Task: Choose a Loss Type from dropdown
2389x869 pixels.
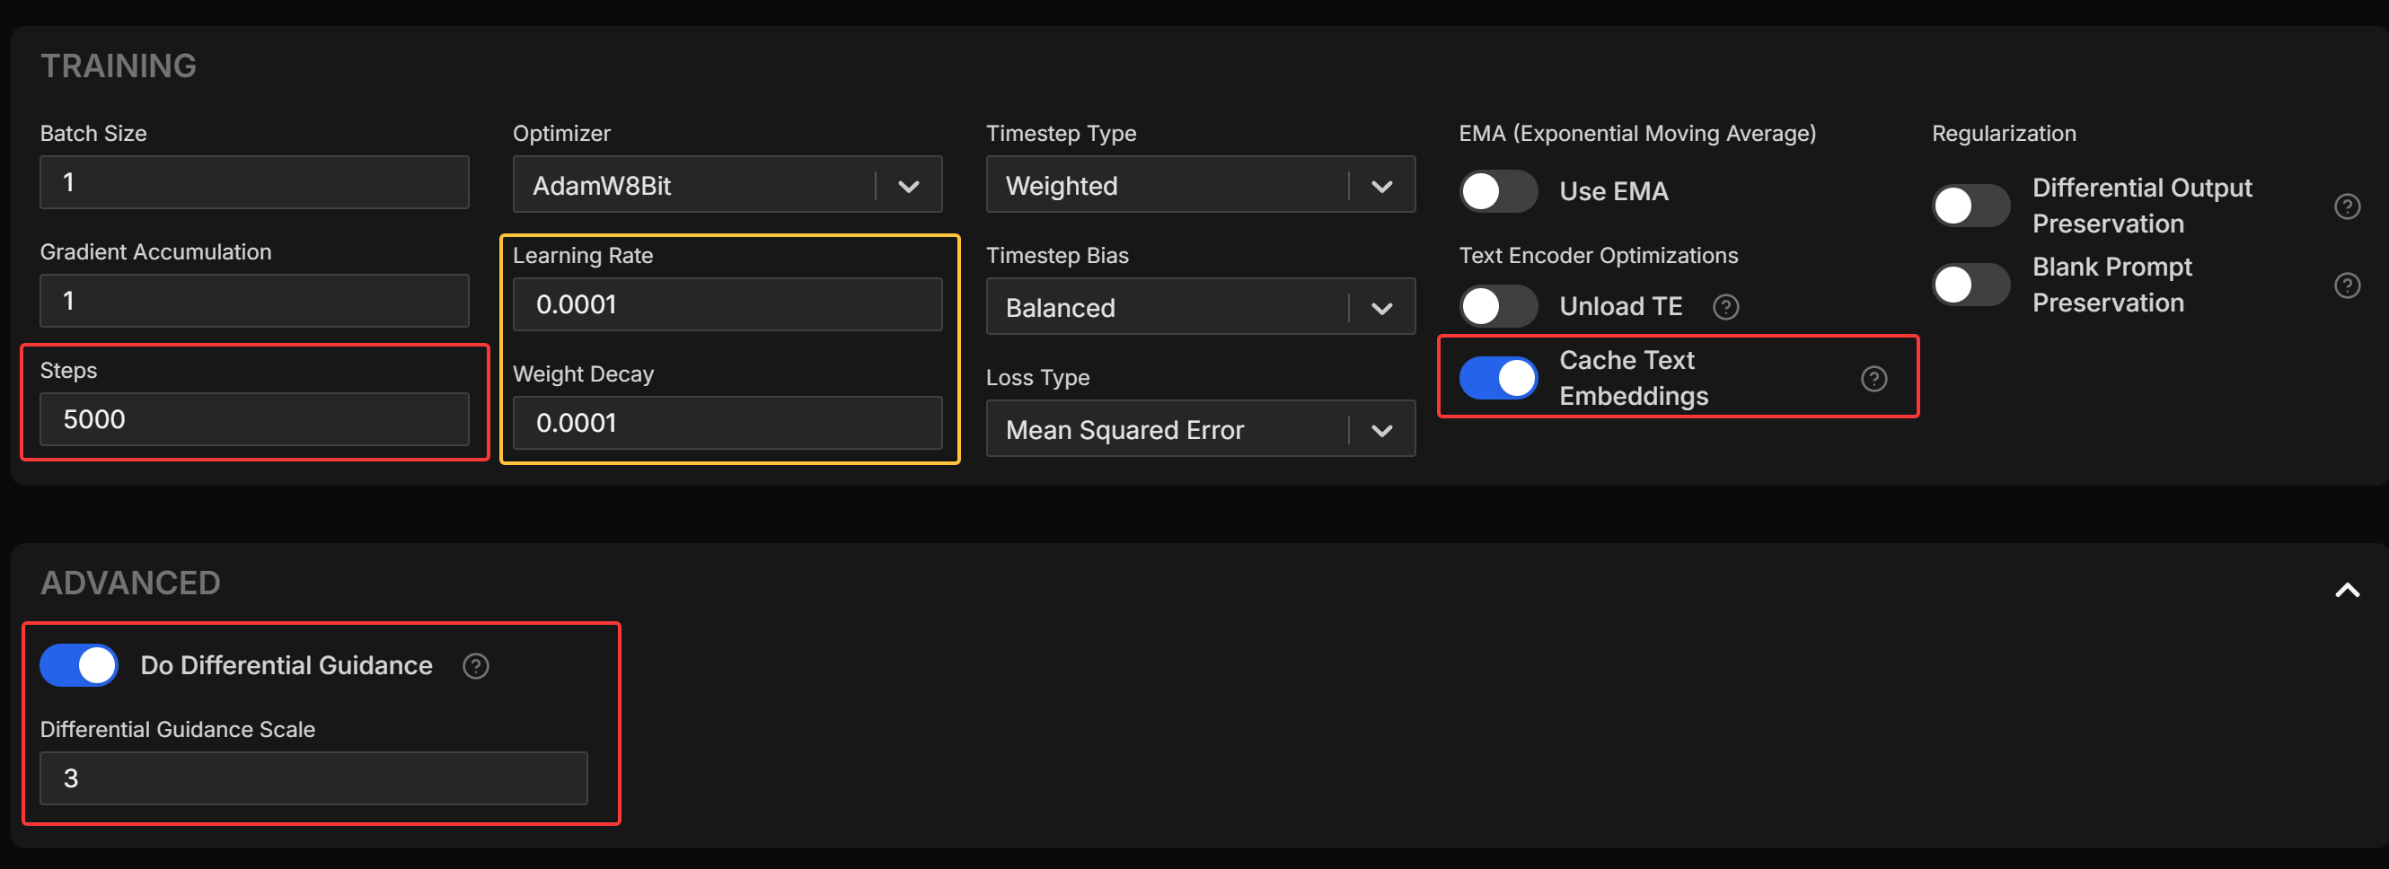Action: (x=1200, y=429)
